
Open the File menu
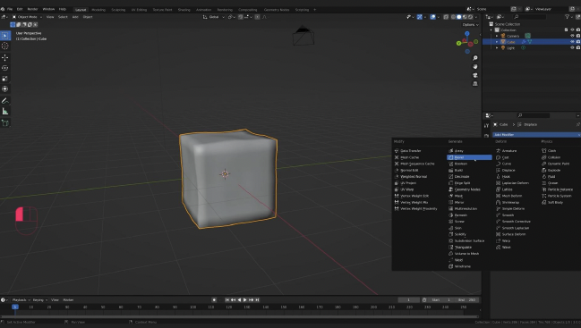pos(10,9)
